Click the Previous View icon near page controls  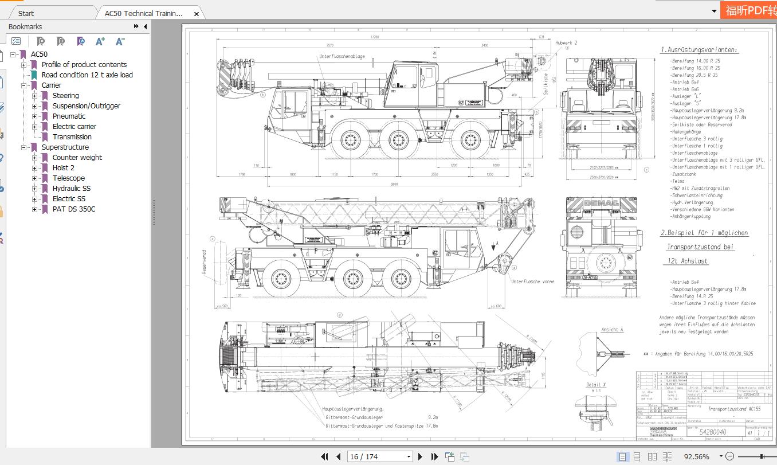pos(450,456)
